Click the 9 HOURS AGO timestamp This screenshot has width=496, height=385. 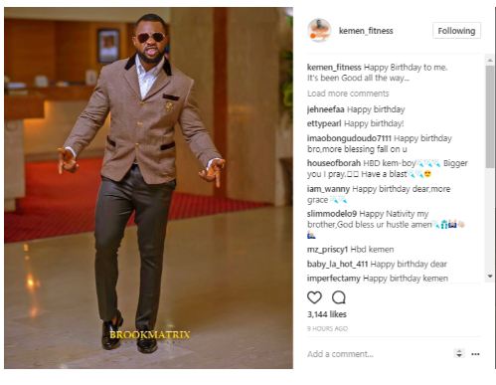[327, 328]
